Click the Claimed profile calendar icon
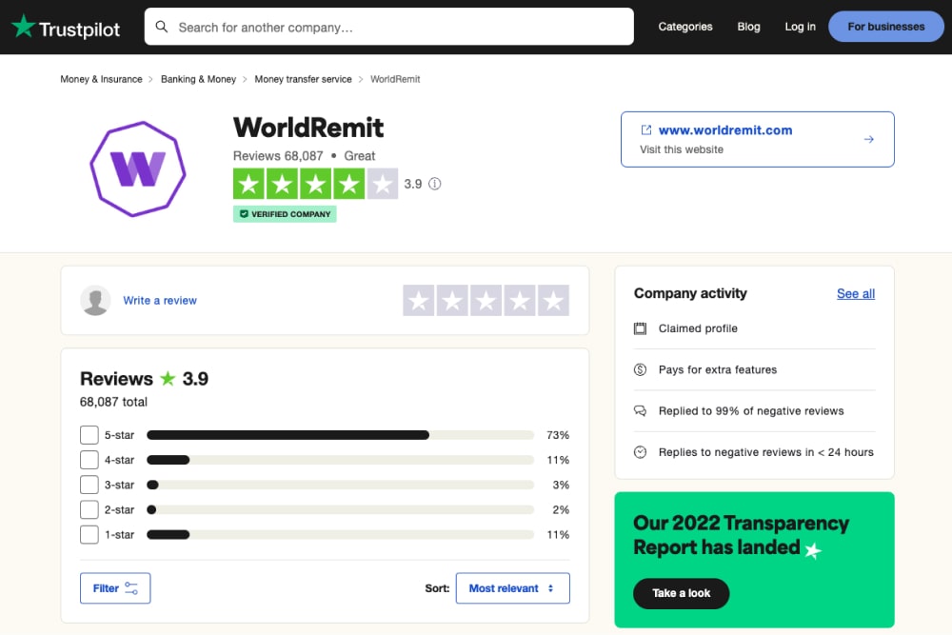The image size is (952, 635). 640,328
